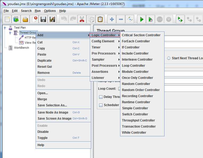Select Simple Controller in the list
Image resolution: width=203 pixels, height=158 pixels.
[x=142, y=108]
